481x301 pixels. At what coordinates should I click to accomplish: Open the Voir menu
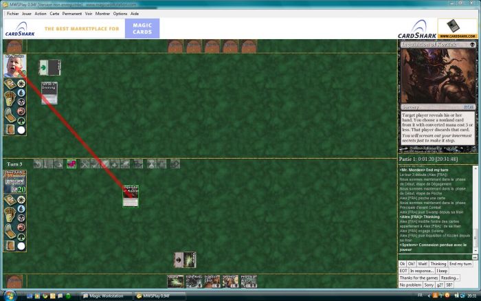[x=89, y=14]
